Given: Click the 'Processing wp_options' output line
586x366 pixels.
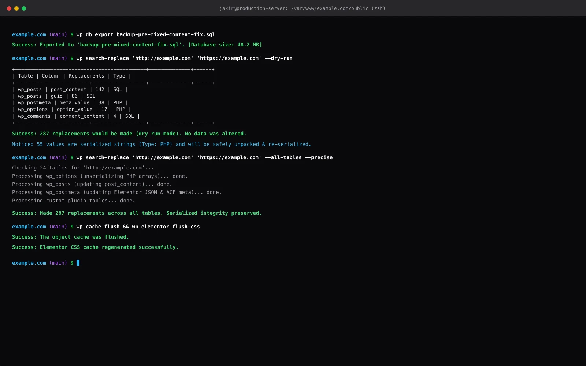Looking at the screenshot, I should pyautogui.click(x=100, y=176).
